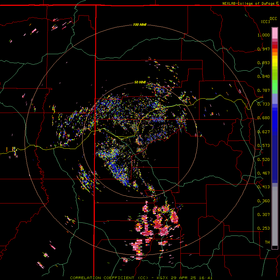The height and width of the screenshot is (280, 280).
Task: Click the 0.627 scale value
Action: click(x=264, y=132)
